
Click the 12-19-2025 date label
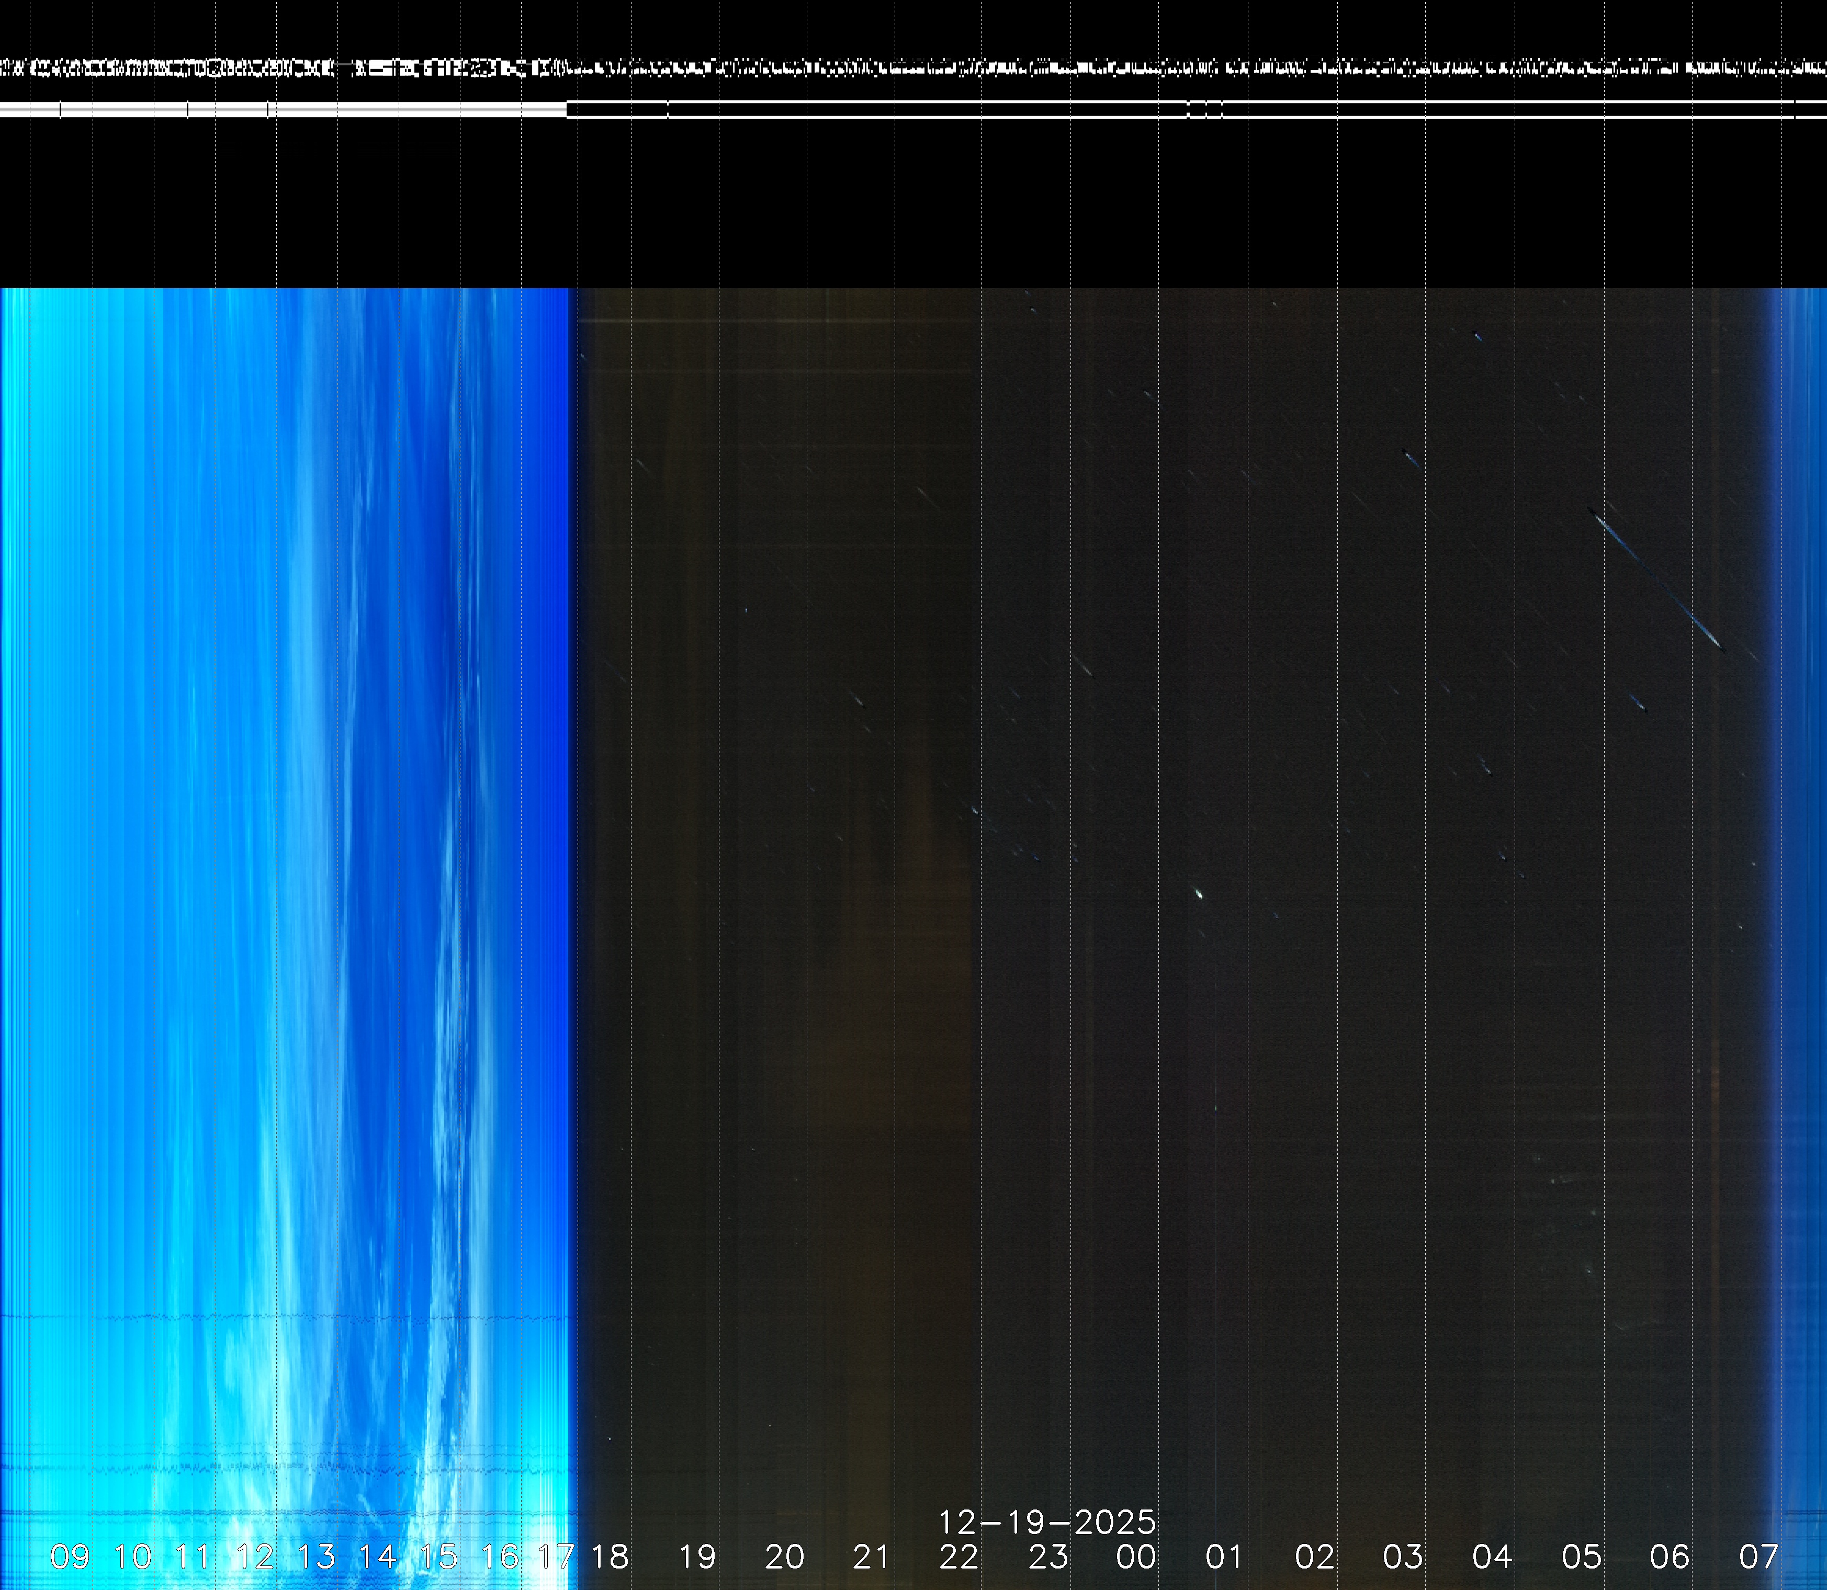[x=1047, y=1523]
